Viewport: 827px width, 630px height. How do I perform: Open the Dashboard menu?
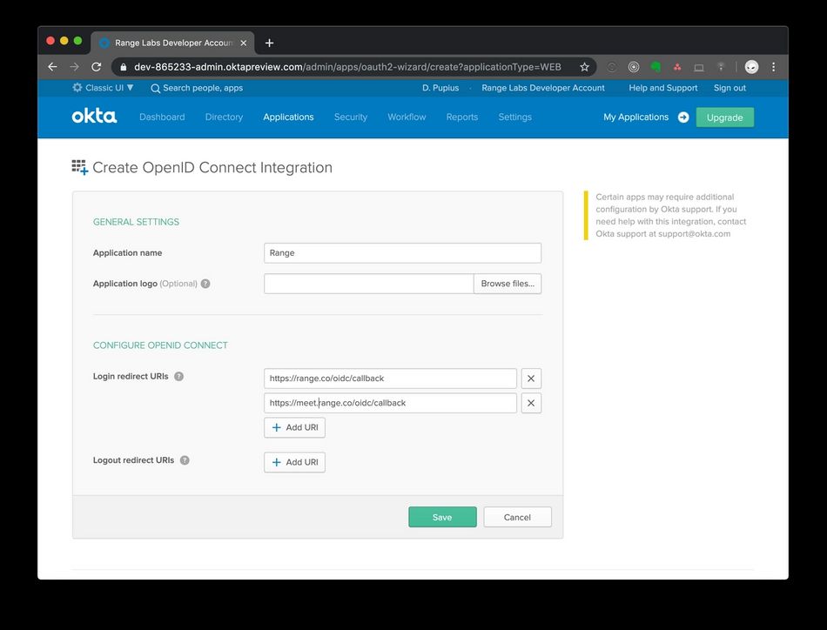162,117
